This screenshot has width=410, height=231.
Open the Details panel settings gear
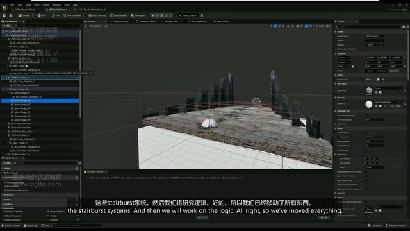tap(407, 26)
